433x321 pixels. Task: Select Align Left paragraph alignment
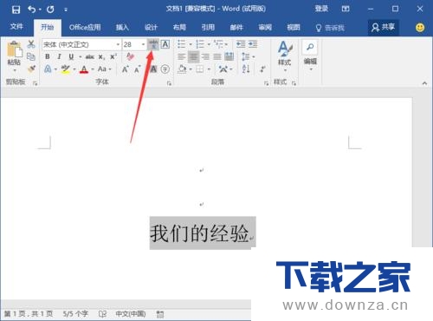point(182,56)
